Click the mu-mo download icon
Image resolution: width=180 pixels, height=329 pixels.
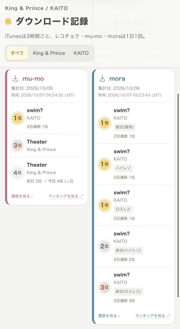tap(15, 79)
